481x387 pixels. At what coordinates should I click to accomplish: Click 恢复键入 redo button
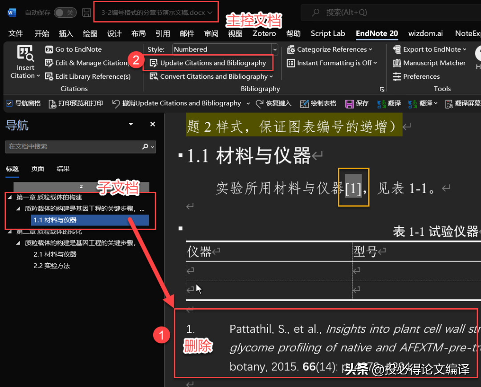[x=273, y=104]
